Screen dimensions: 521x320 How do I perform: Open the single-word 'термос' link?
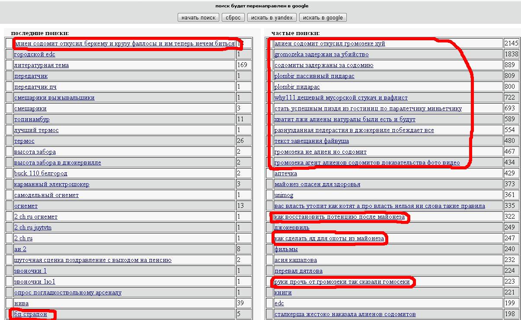(x=24, y=141)
